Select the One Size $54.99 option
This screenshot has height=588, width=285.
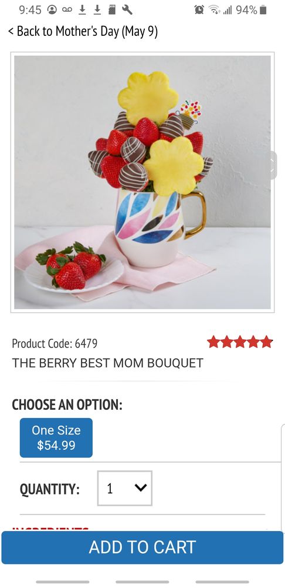[x=56, y=437]
